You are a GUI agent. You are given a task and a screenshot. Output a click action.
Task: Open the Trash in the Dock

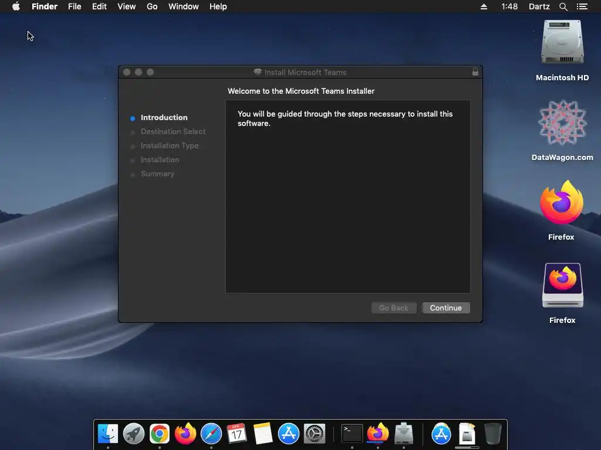click(493, 434)
